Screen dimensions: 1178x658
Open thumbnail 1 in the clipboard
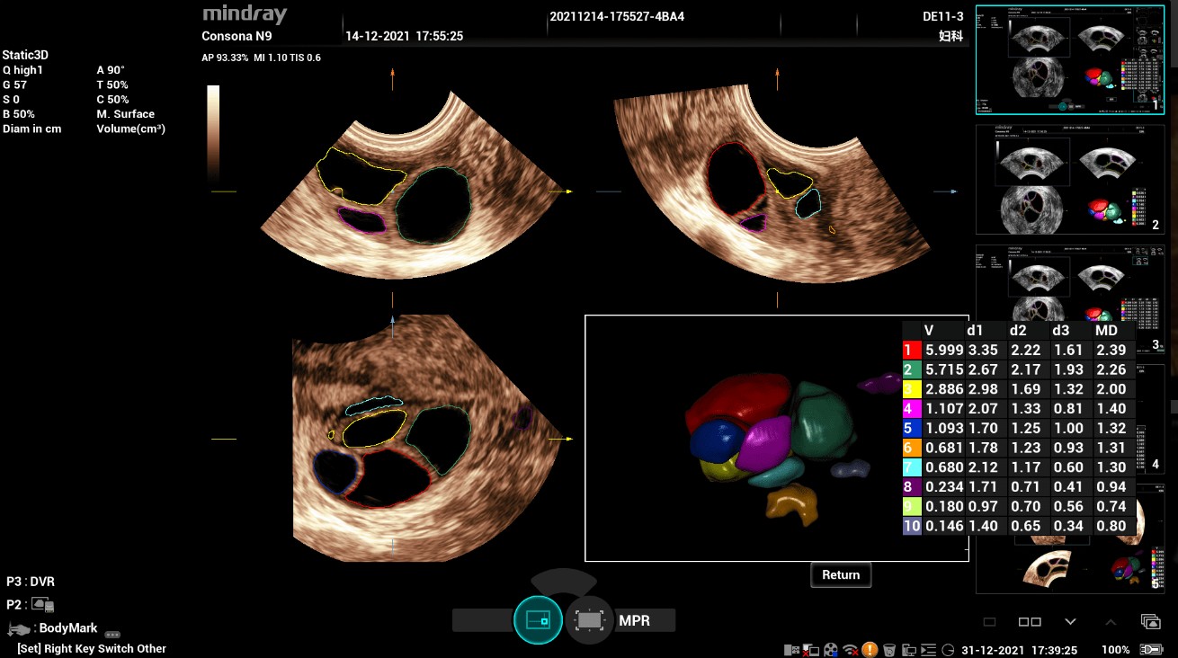click(x=1069, y=58)
